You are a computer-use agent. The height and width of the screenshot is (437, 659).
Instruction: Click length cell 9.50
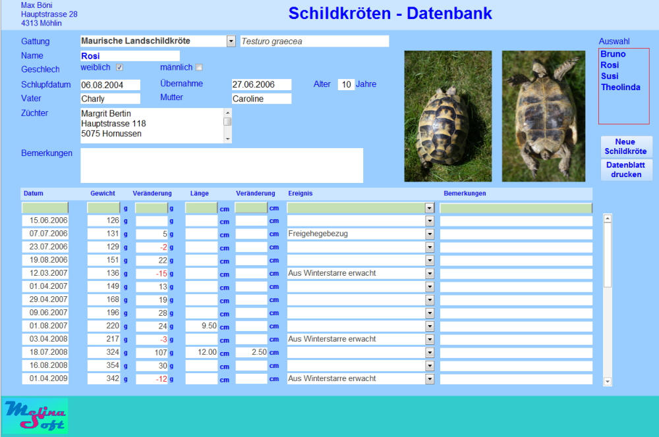tap(201, 326)
